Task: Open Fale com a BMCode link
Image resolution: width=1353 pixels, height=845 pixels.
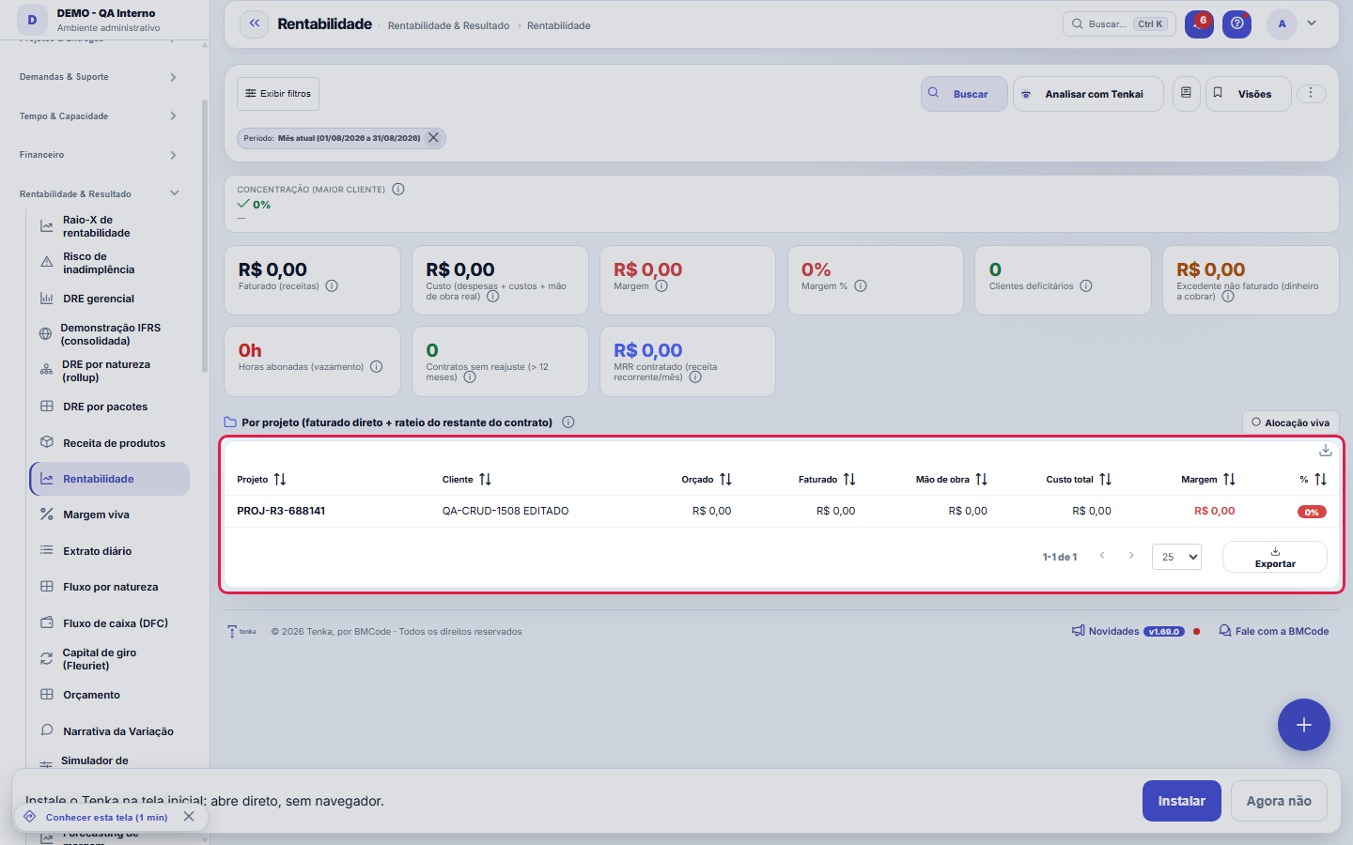Action: (x=1274, y=632)
